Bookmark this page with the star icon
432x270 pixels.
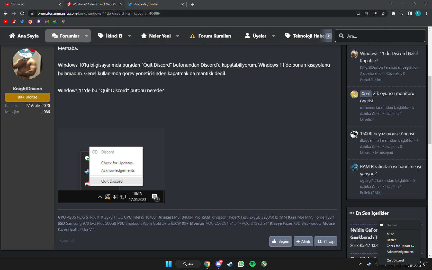pos(383,13)
